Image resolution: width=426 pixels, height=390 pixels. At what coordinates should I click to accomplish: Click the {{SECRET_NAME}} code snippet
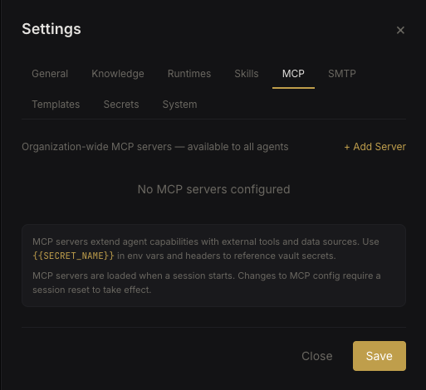73,256
